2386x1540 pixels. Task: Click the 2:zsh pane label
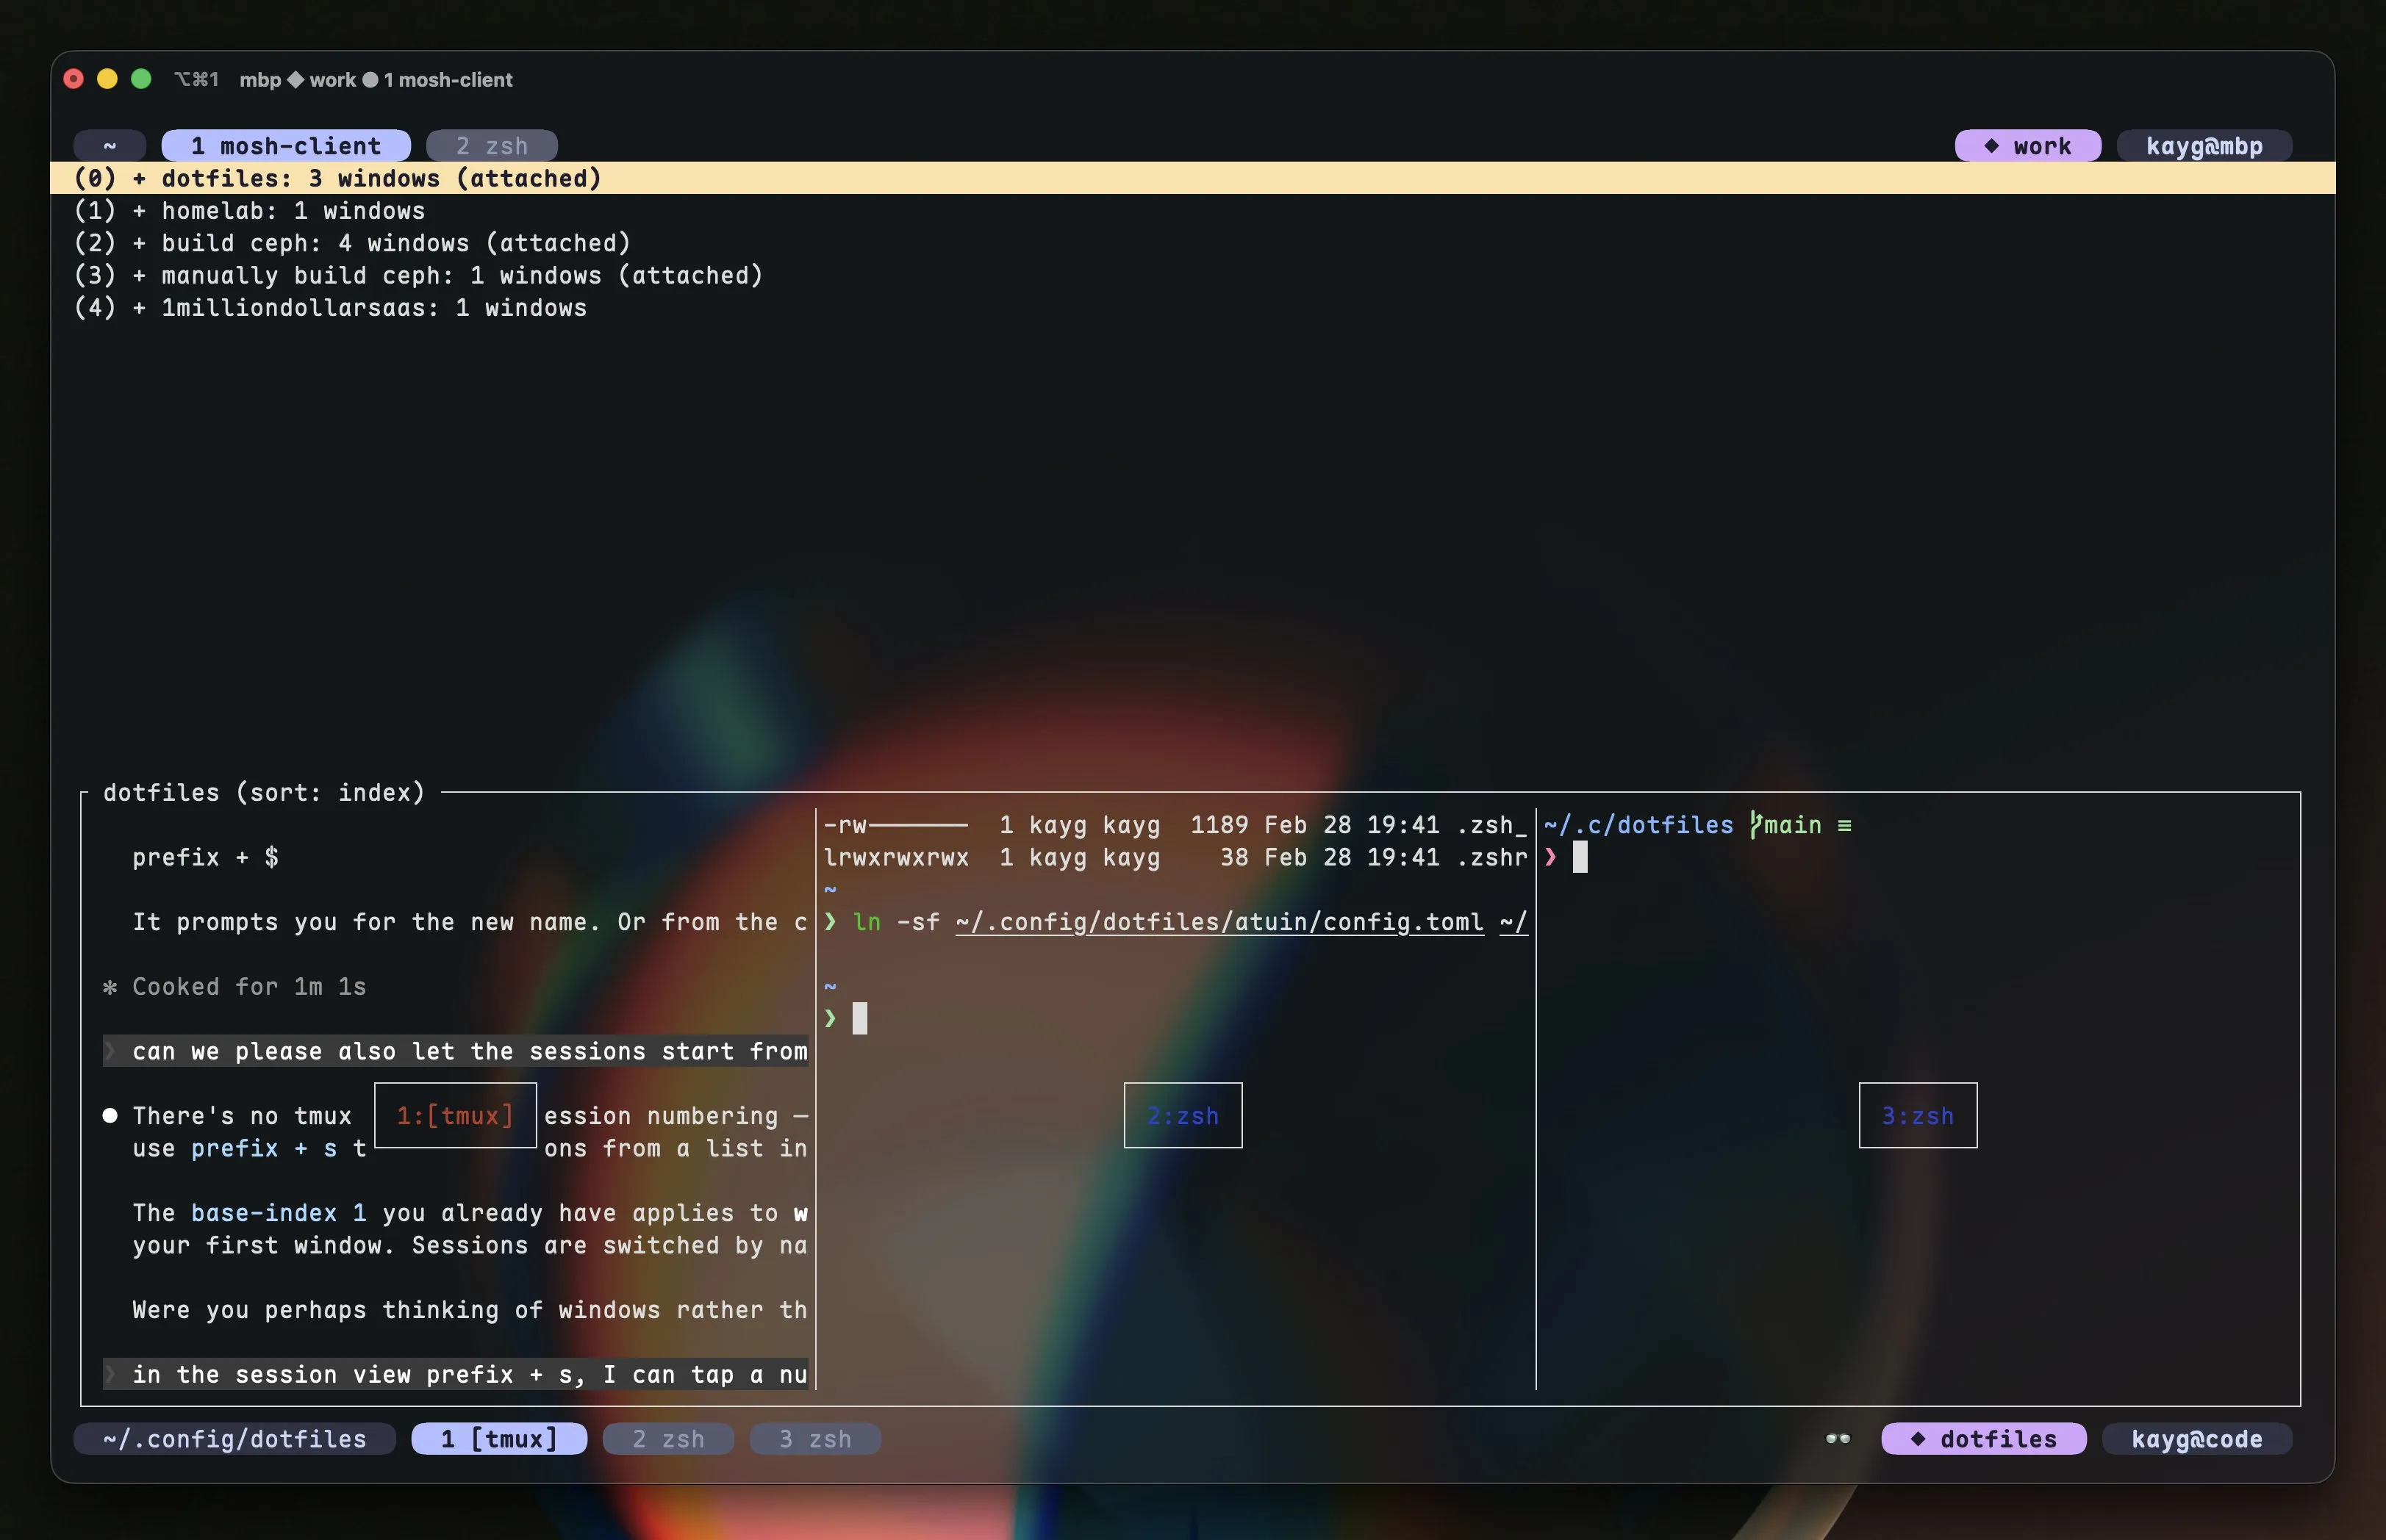pos(1183,1114)
